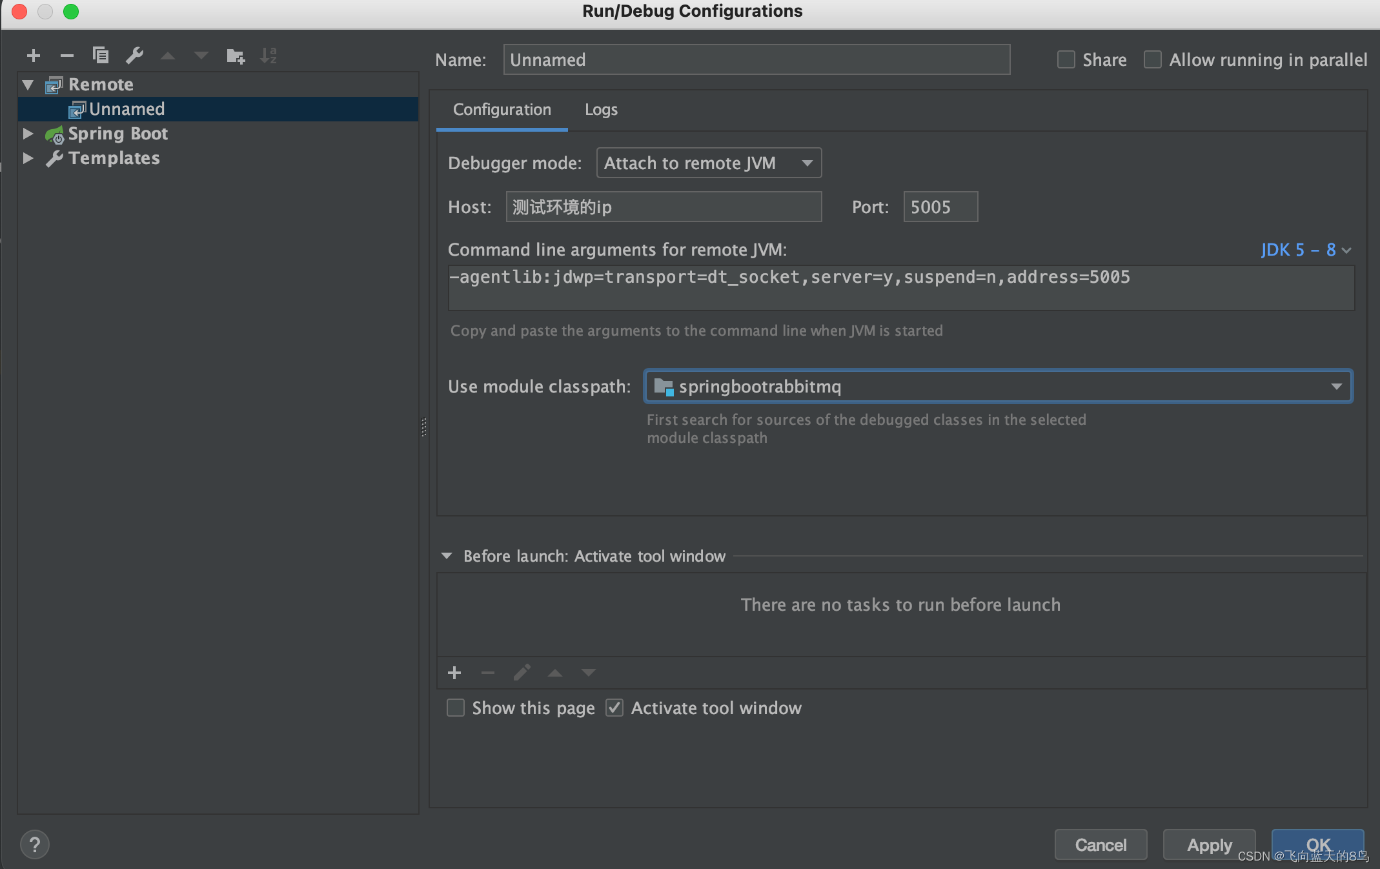Tick the Show this page checkbox
Screen dimensions: 1380x869
pyautogui.click(x=456, y=708)
